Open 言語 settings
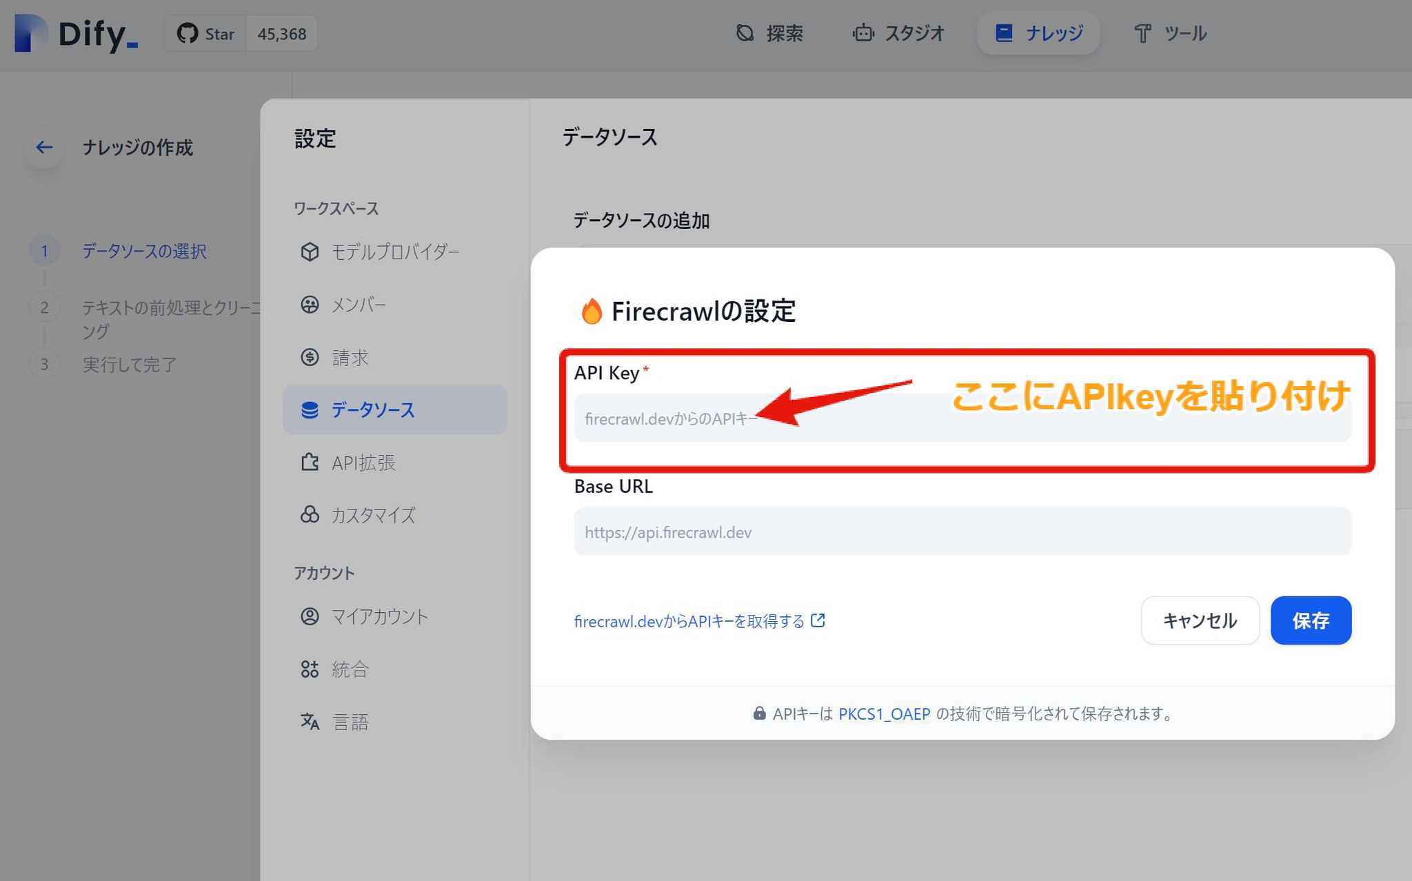The height and width of the screenshot is (881, 1412). tap(394, 722)
